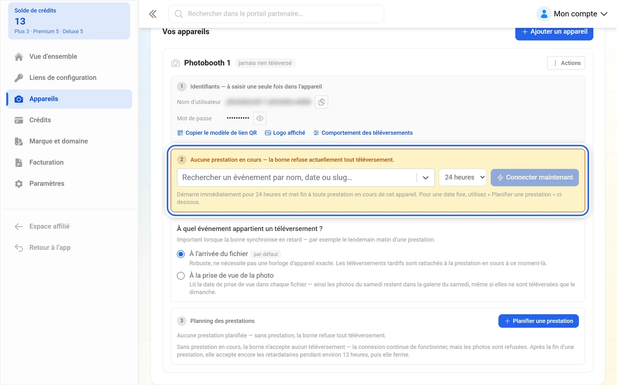Viewport: 617px width, 385px height.
Task: Click the camera icon beside Photobooth 1
Action: (175, 63)
